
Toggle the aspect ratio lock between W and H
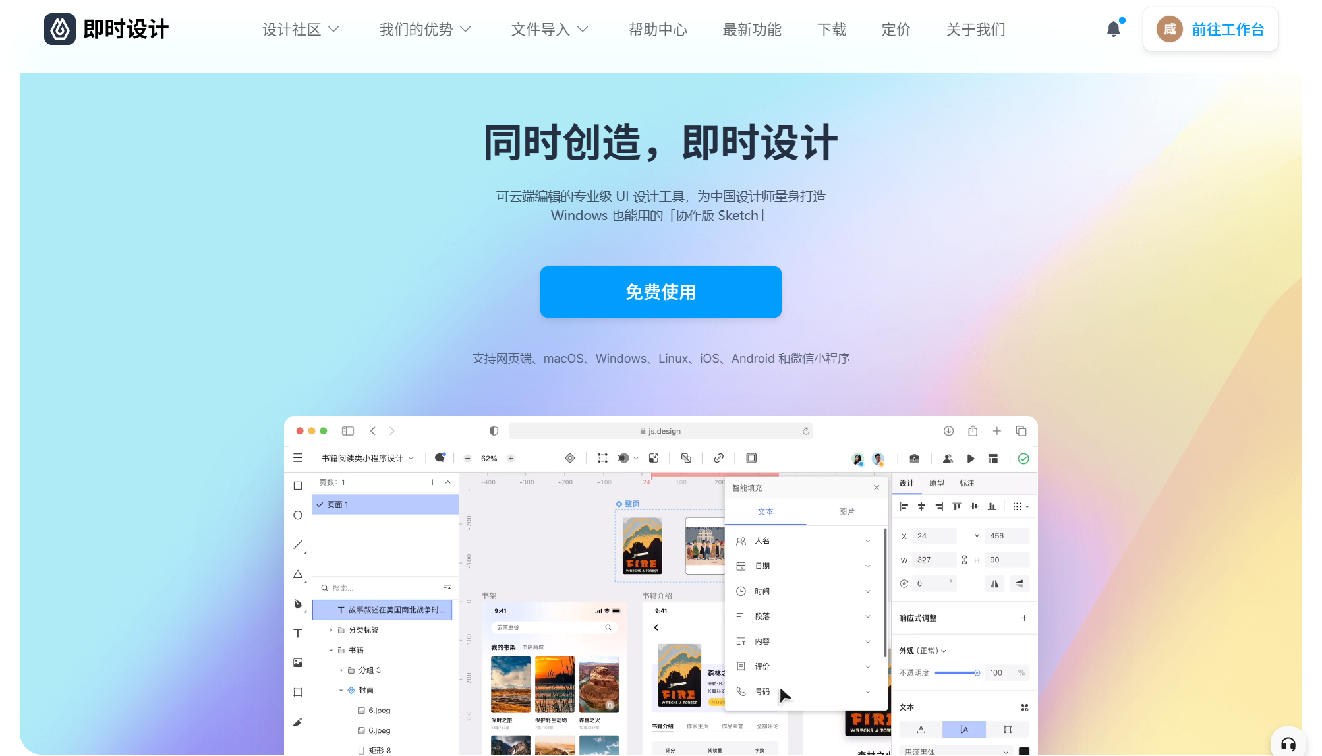964,560
